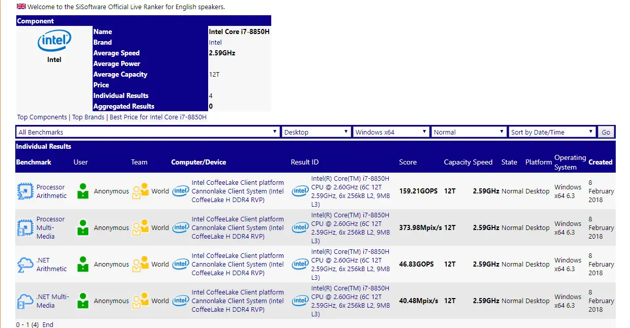Click green user icon in .NET Arithmetic row
The height and width of the screenshot is (328, 630).
coord(83,265)
